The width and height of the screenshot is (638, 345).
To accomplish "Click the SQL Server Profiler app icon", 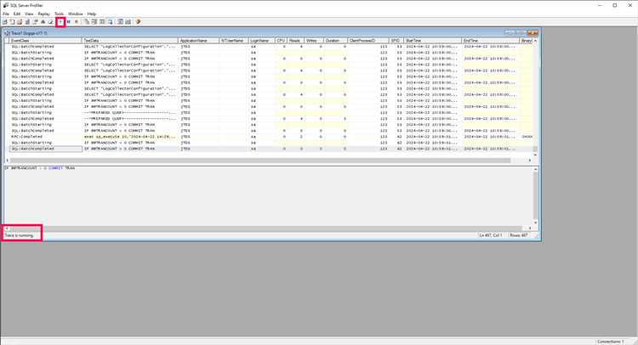I will (6, 5).
